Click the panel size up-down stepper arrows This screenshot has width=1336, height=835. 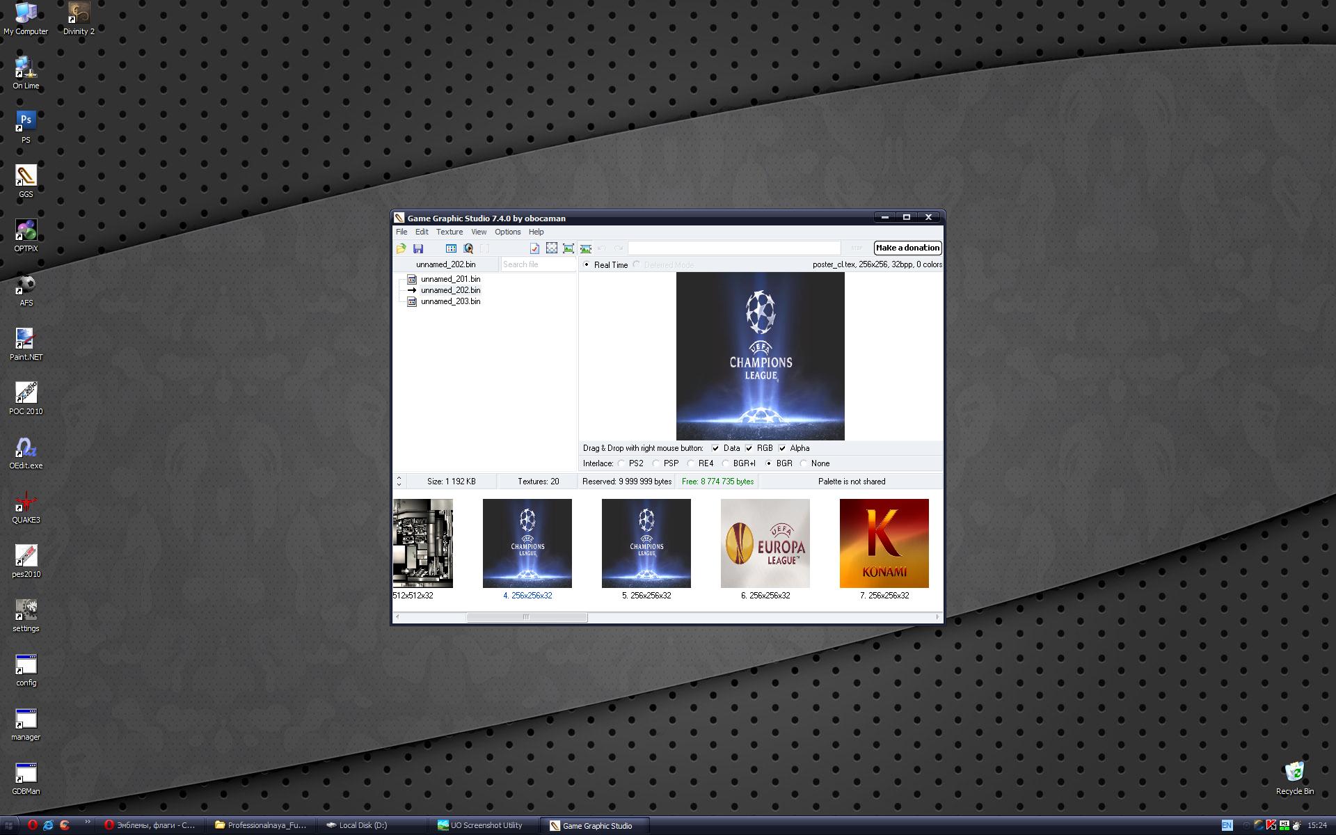[399, 481]
